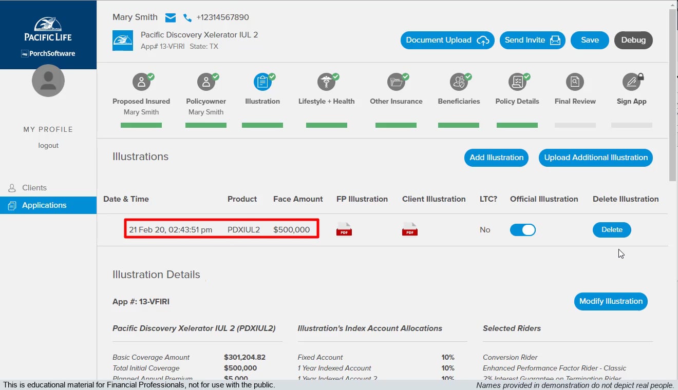The width and height of the screenshot is (678, 390).
Task: Click the Document Upload button
Action: tap(447, 40)
